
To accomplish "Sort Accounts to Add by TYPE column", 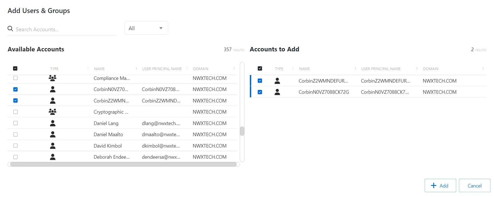I will [279, 69].
